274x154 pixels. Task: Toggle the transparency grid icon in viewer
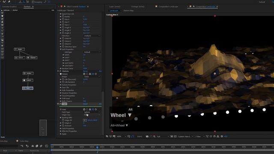(x=175, y=136)
